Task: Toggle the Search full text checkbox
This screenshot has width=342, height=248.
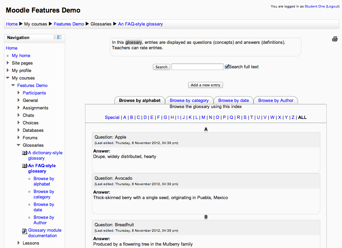Action: point(227,67)
